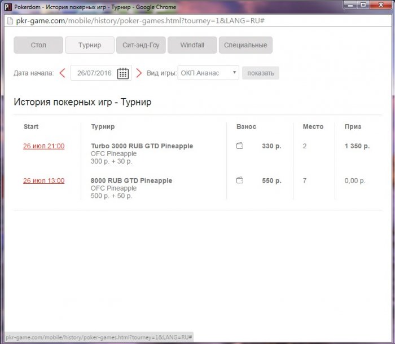Open the calendar date picker icon
This screenshot has height=344, width=395.
(x=123, y=73)
